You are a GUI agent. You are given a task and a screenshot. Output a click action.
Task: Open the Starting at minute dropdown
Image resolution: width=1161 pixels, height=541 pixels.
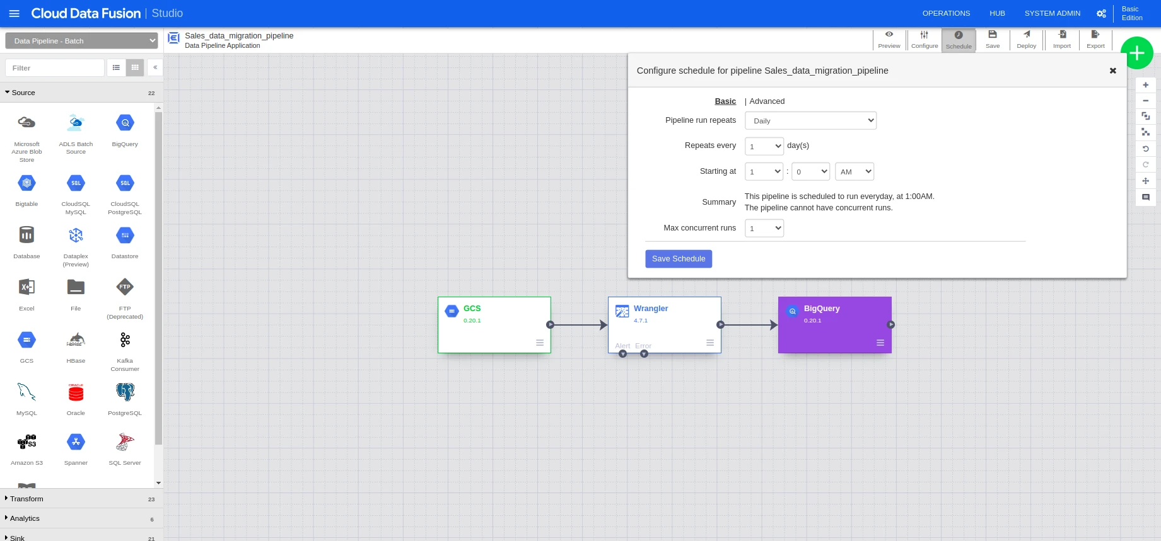(811, 171)
